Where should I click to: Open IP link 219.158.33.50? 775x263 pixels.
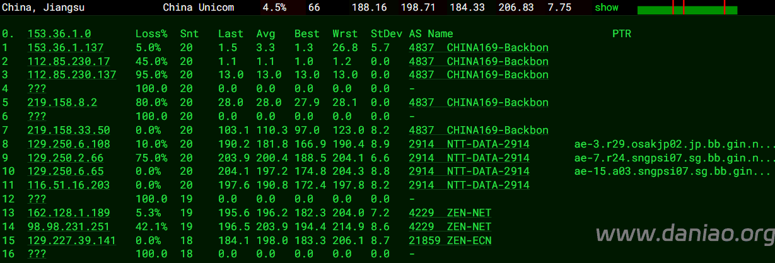point(69,131)
